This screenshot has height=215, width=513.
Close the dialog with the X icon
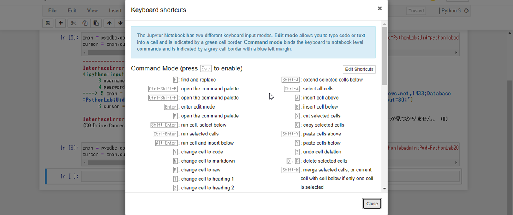(380, 8)
